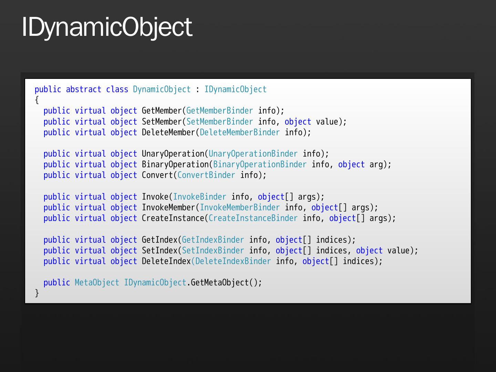Click the closing curly brace of class
The height and width of the screenshot is (372, 496).
click(37, 293)
